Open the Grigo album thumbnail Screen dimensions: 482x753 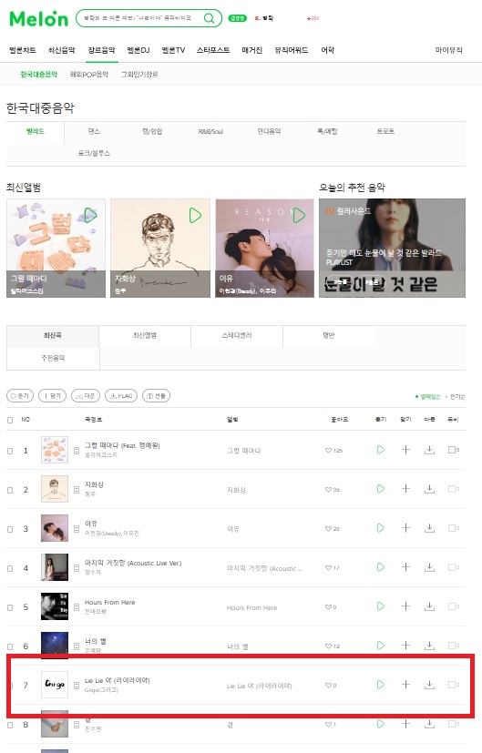click(x=55, y=685)
